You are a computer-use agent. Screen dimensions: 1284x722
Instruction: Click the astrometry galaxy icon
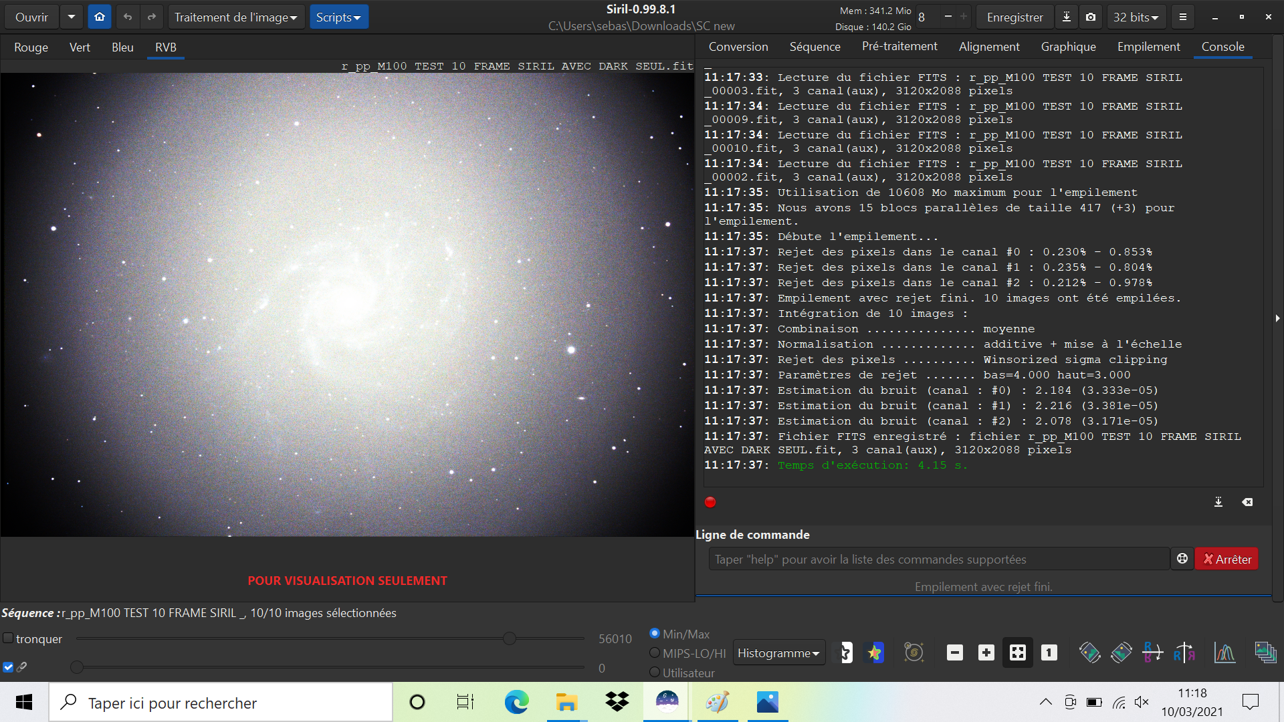point(914,652)
